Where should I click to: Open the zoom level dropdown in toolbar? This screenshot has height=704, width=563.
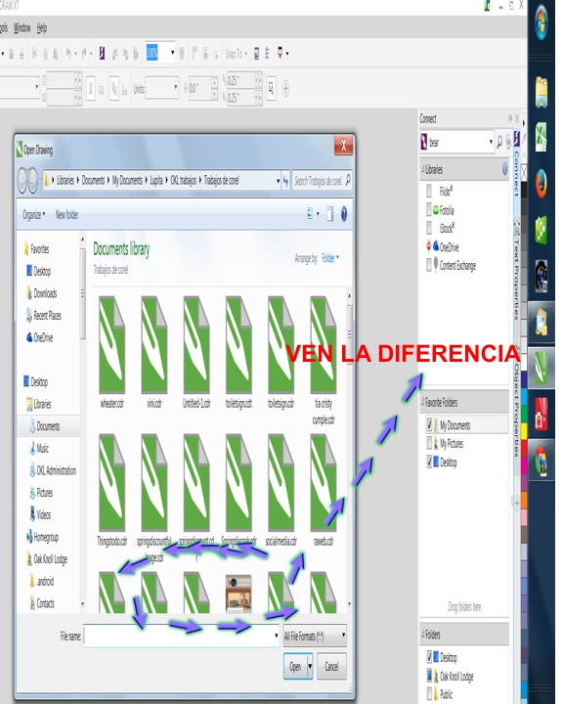pos(172,53)
